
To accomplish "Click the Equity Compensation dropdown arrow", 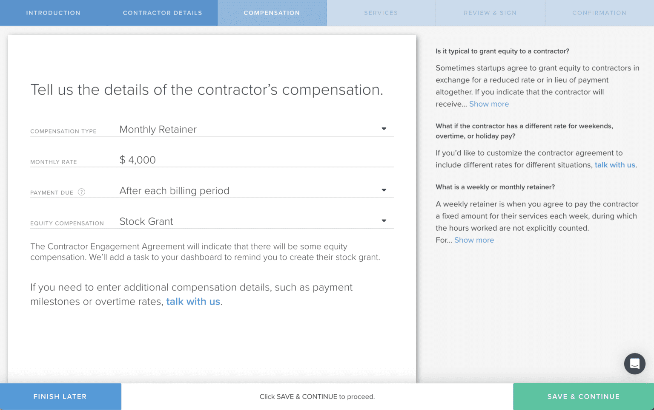I will [384, 221].
